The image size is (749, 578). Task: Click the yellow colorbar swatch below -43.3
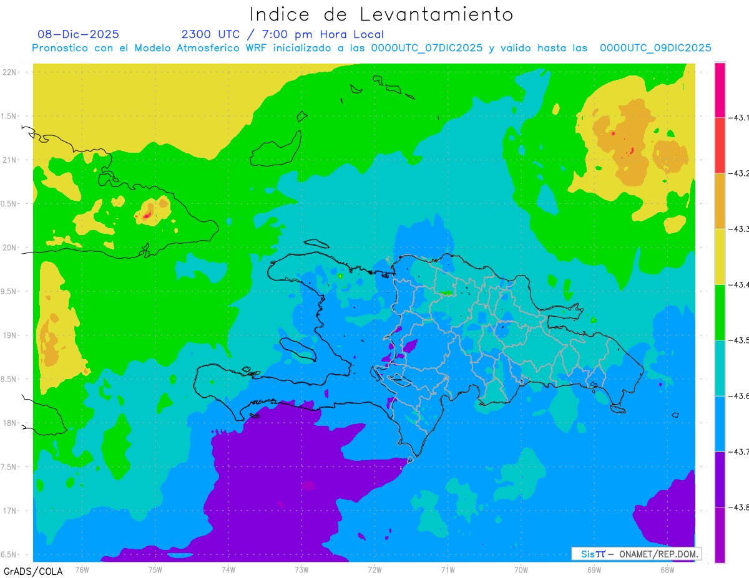coord(720,256)
